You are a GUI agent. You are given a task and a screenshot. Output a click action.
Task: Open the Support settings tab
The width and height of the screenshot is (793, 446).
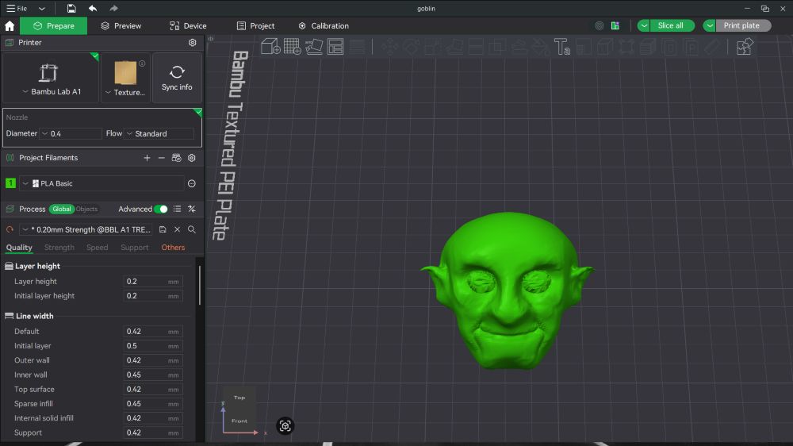tap(135, 248)
